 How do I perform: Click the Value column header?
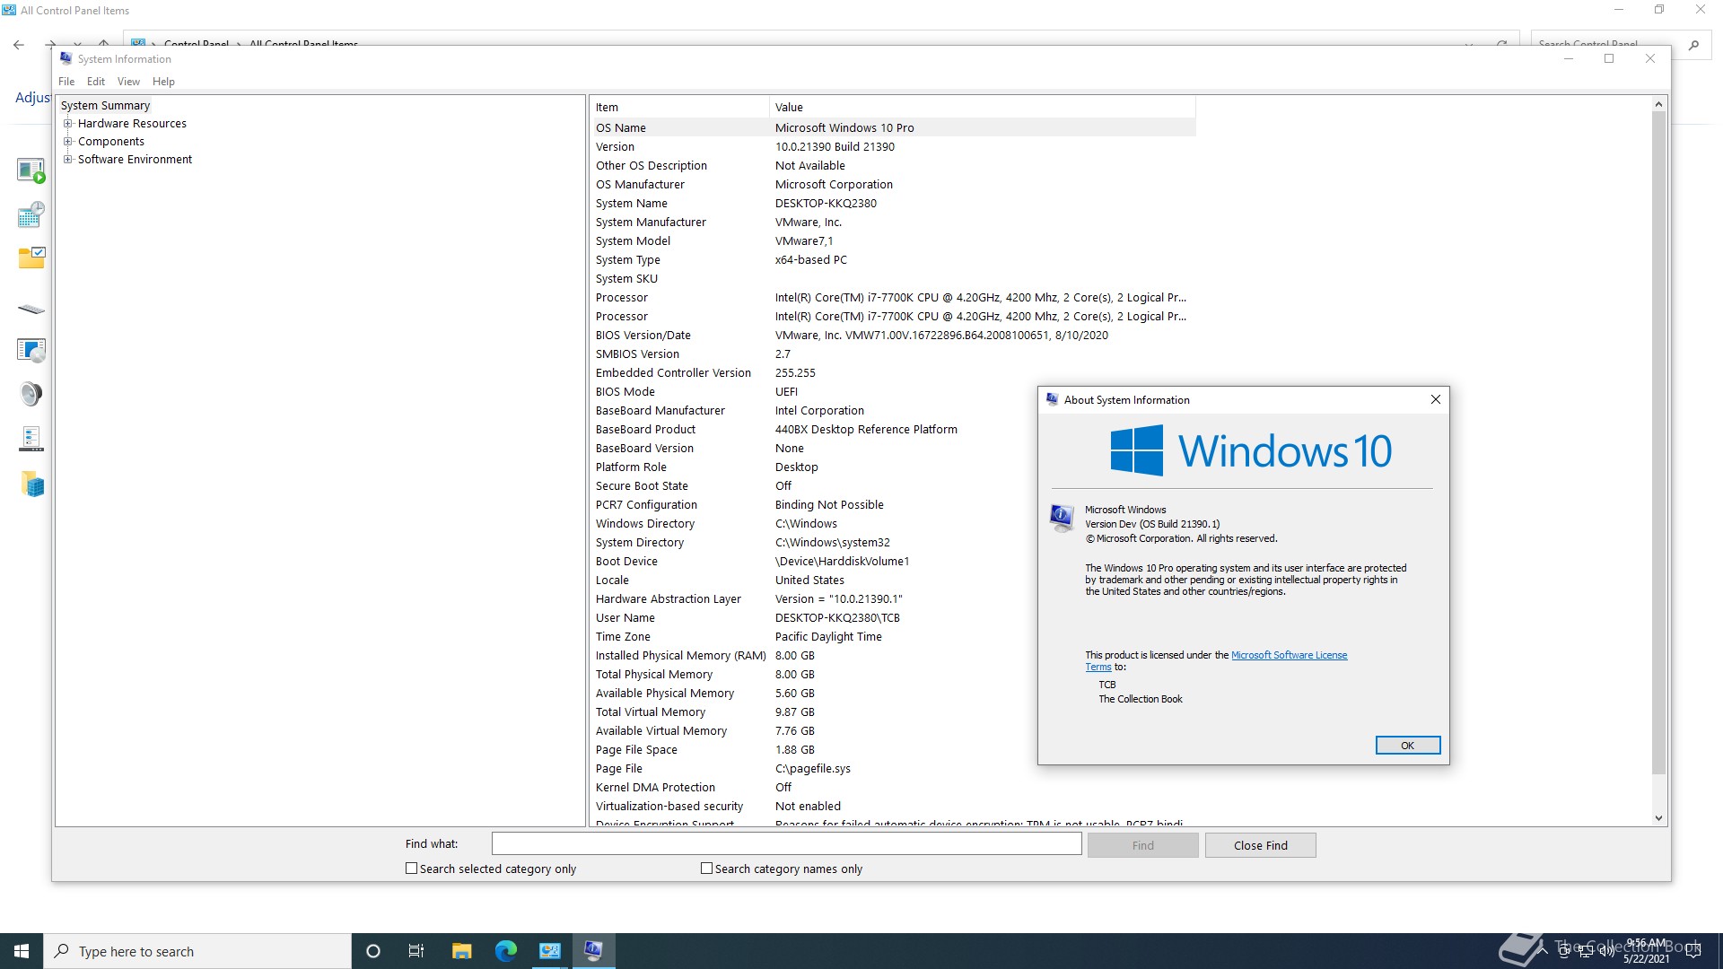tap(983, 107)
